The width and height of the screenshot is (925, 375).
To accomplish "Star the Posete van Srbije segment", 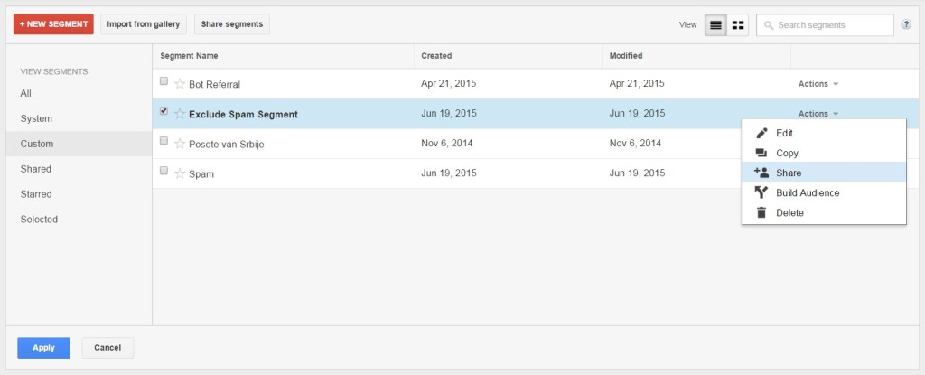I will [180, 144].
